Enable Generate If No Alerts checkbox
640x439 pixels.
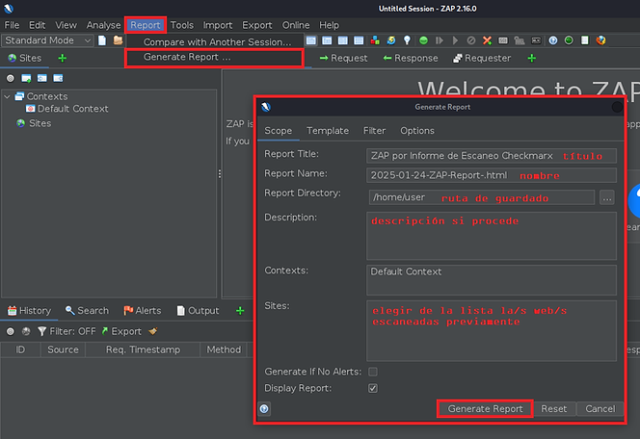pos(373,372)
